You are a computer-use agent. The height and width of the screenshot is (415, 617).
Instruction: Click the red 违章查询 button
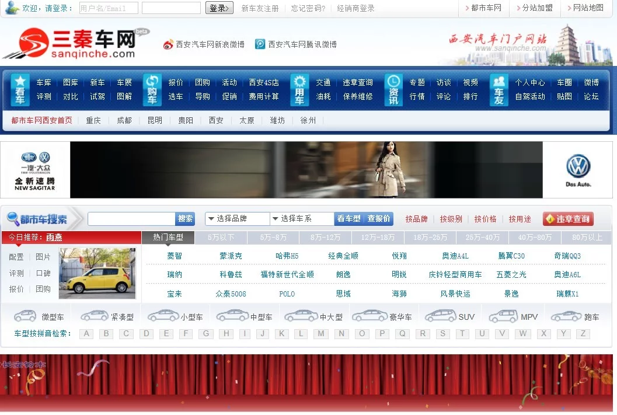[568, 219]
